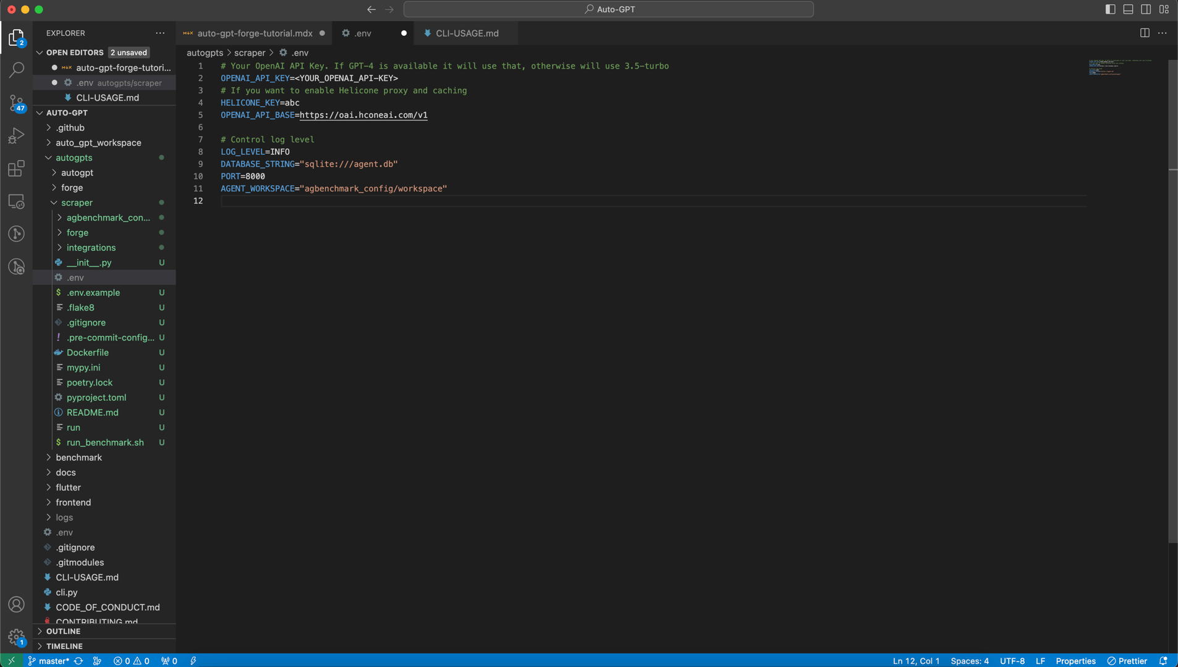Viewport: 1178px width, 667px height.
Task: Open Run and Debug view
Action: tap(17, 136)
